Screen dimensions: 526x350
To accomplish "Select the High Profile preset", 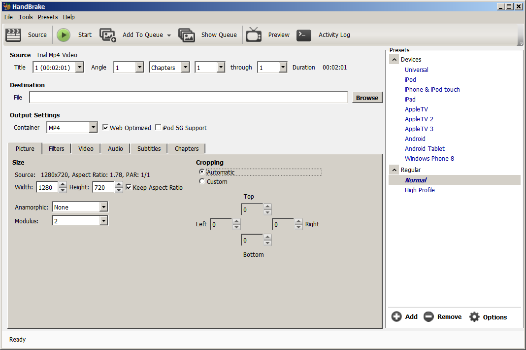I will coord(420,190).
